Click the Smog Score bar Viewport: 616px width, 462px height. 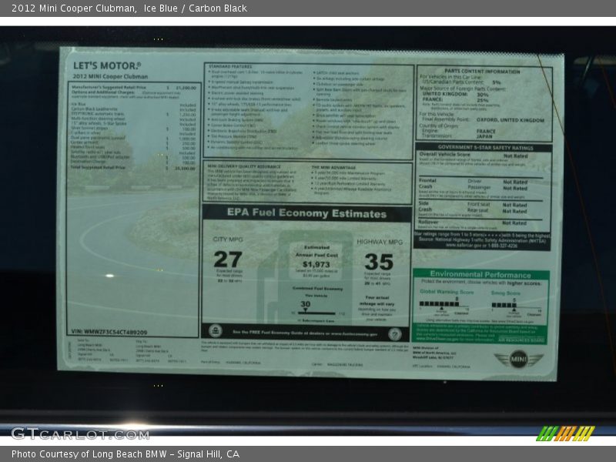[504, 305]
